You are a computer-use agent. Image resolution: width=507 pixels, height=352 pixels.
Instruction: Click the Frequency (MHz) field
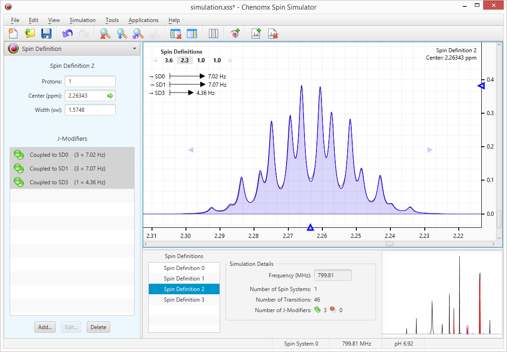coord(332,275)
